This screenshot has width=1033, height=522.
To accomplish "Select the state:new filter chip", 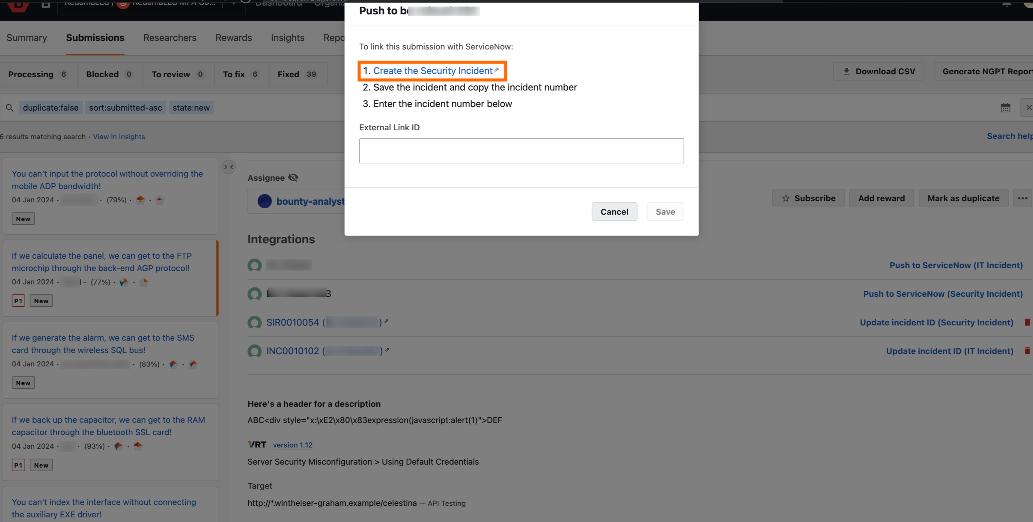I will tap(191, 108).
